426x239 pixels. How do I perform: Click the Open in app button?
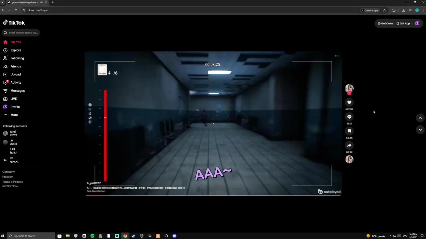tap(370, 10)
